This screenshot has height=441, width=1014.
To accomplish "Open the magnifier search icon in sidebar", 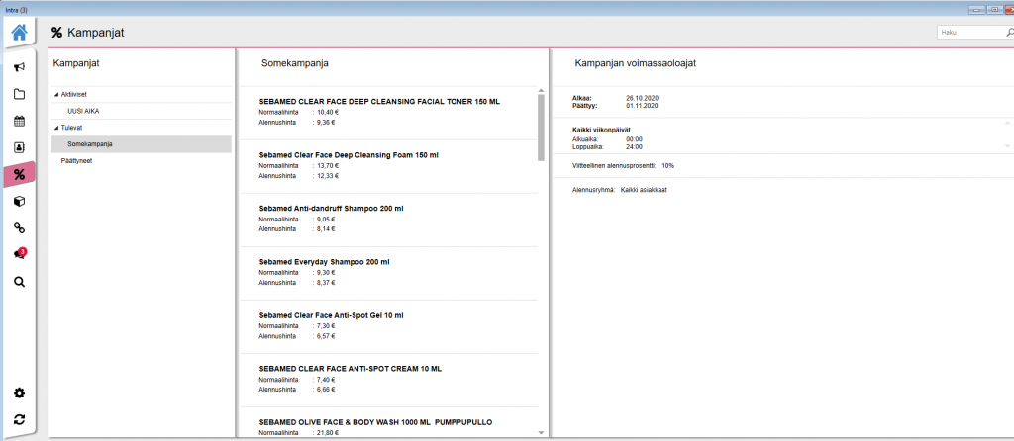I will [x=20, y=282].
